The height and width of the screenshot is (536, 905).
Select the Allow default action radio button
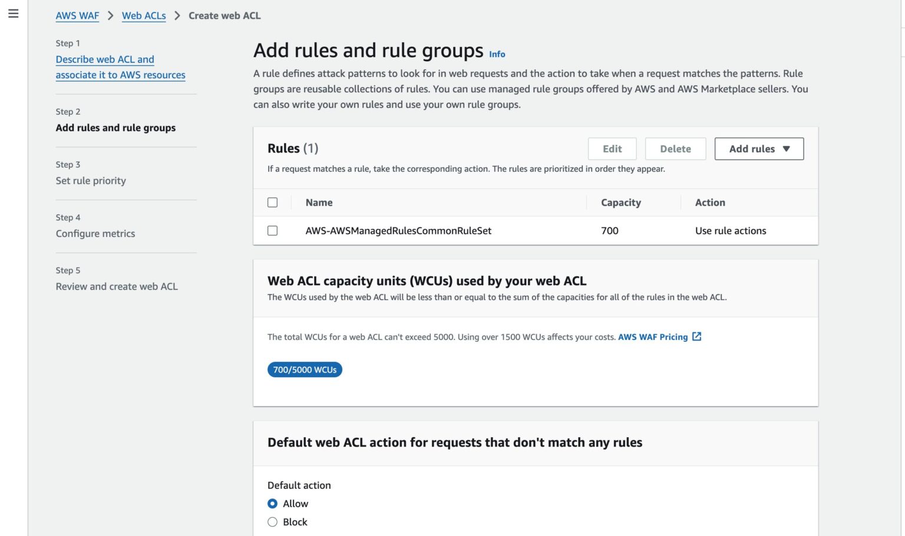coord(272,504)
